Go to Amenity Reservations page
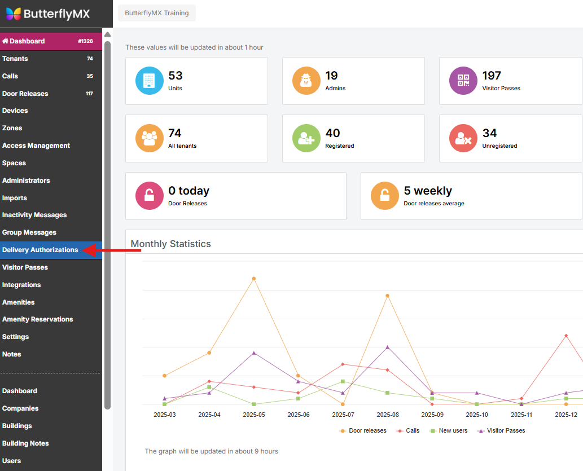Viewport: 583px width, 471px height. (x=38, y=319)
